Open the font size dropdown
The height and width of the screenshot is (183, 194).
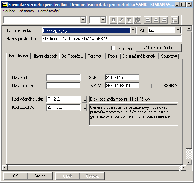coord(103,20)
